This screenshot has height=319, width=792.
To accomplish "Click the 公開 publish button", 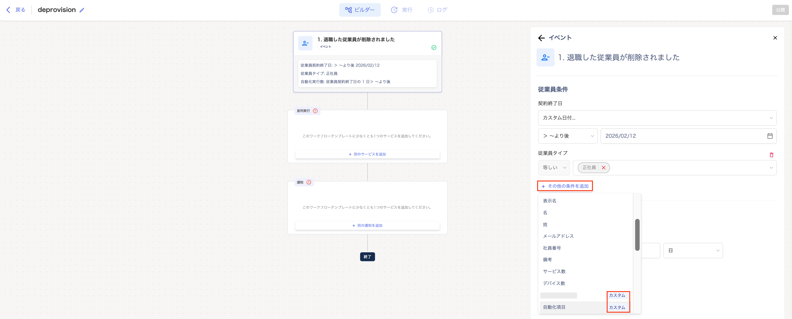I will tap(780, 10).
